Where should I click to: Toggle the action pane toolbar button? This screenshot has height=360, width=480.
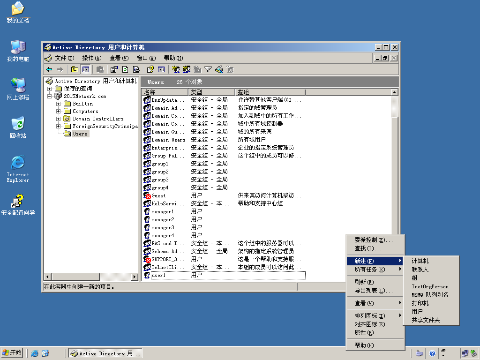click(x=161, y=69)
